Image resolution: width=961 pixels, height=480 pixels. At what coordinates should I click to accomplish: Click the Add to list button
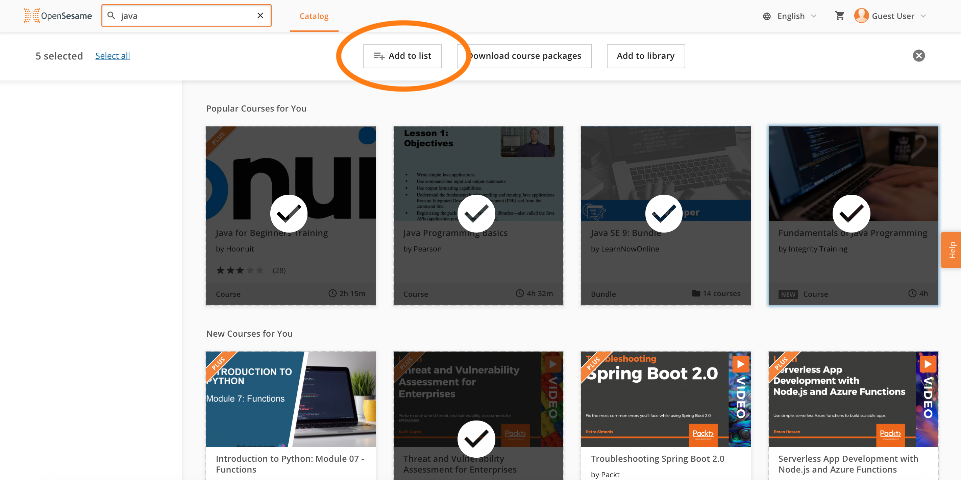click(x=402, y=56)
